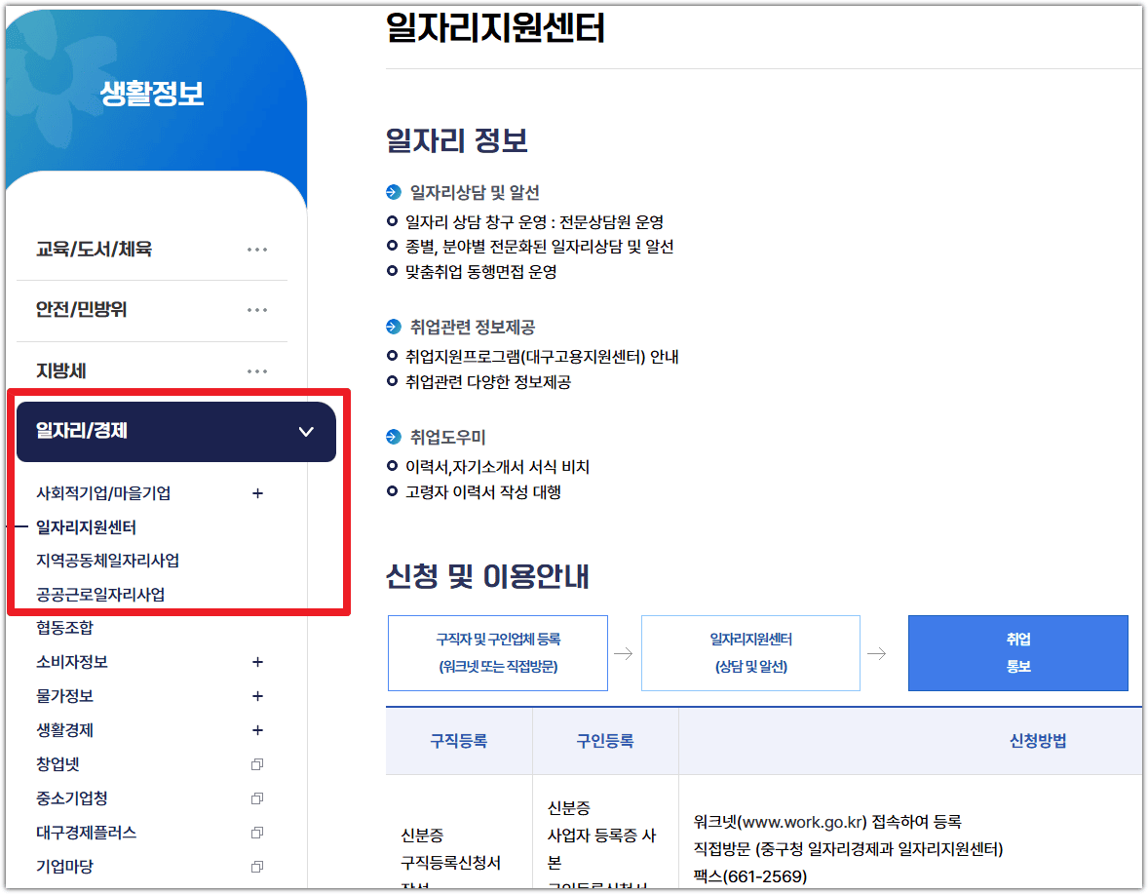Screen dimensions: 1148x894
Task: Select 지역공동체일자리사업 in the sidebar
Action: [107, 561]
